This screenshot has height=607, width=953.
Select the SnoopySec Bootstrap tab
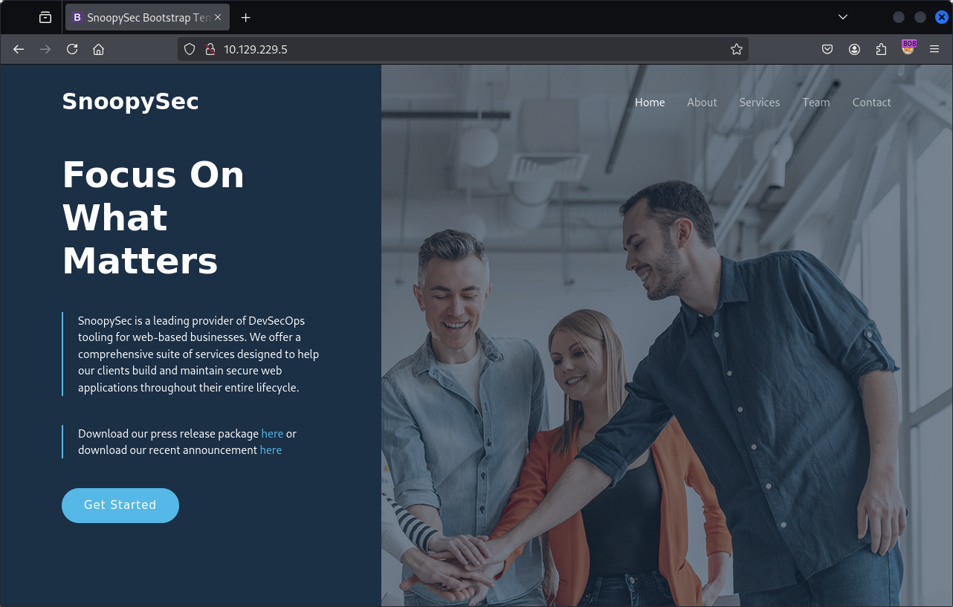141,17
